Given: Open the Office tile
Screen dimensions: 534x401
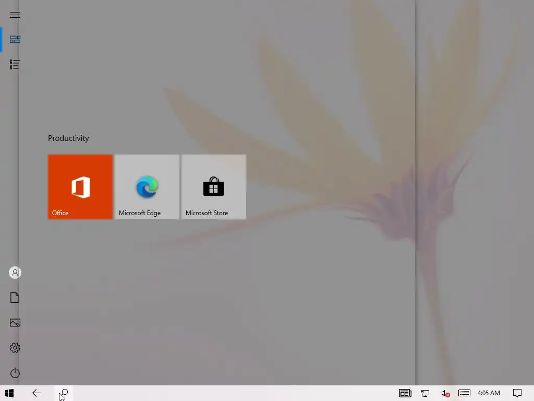Looking at the screenshot, I should (80, 187).
